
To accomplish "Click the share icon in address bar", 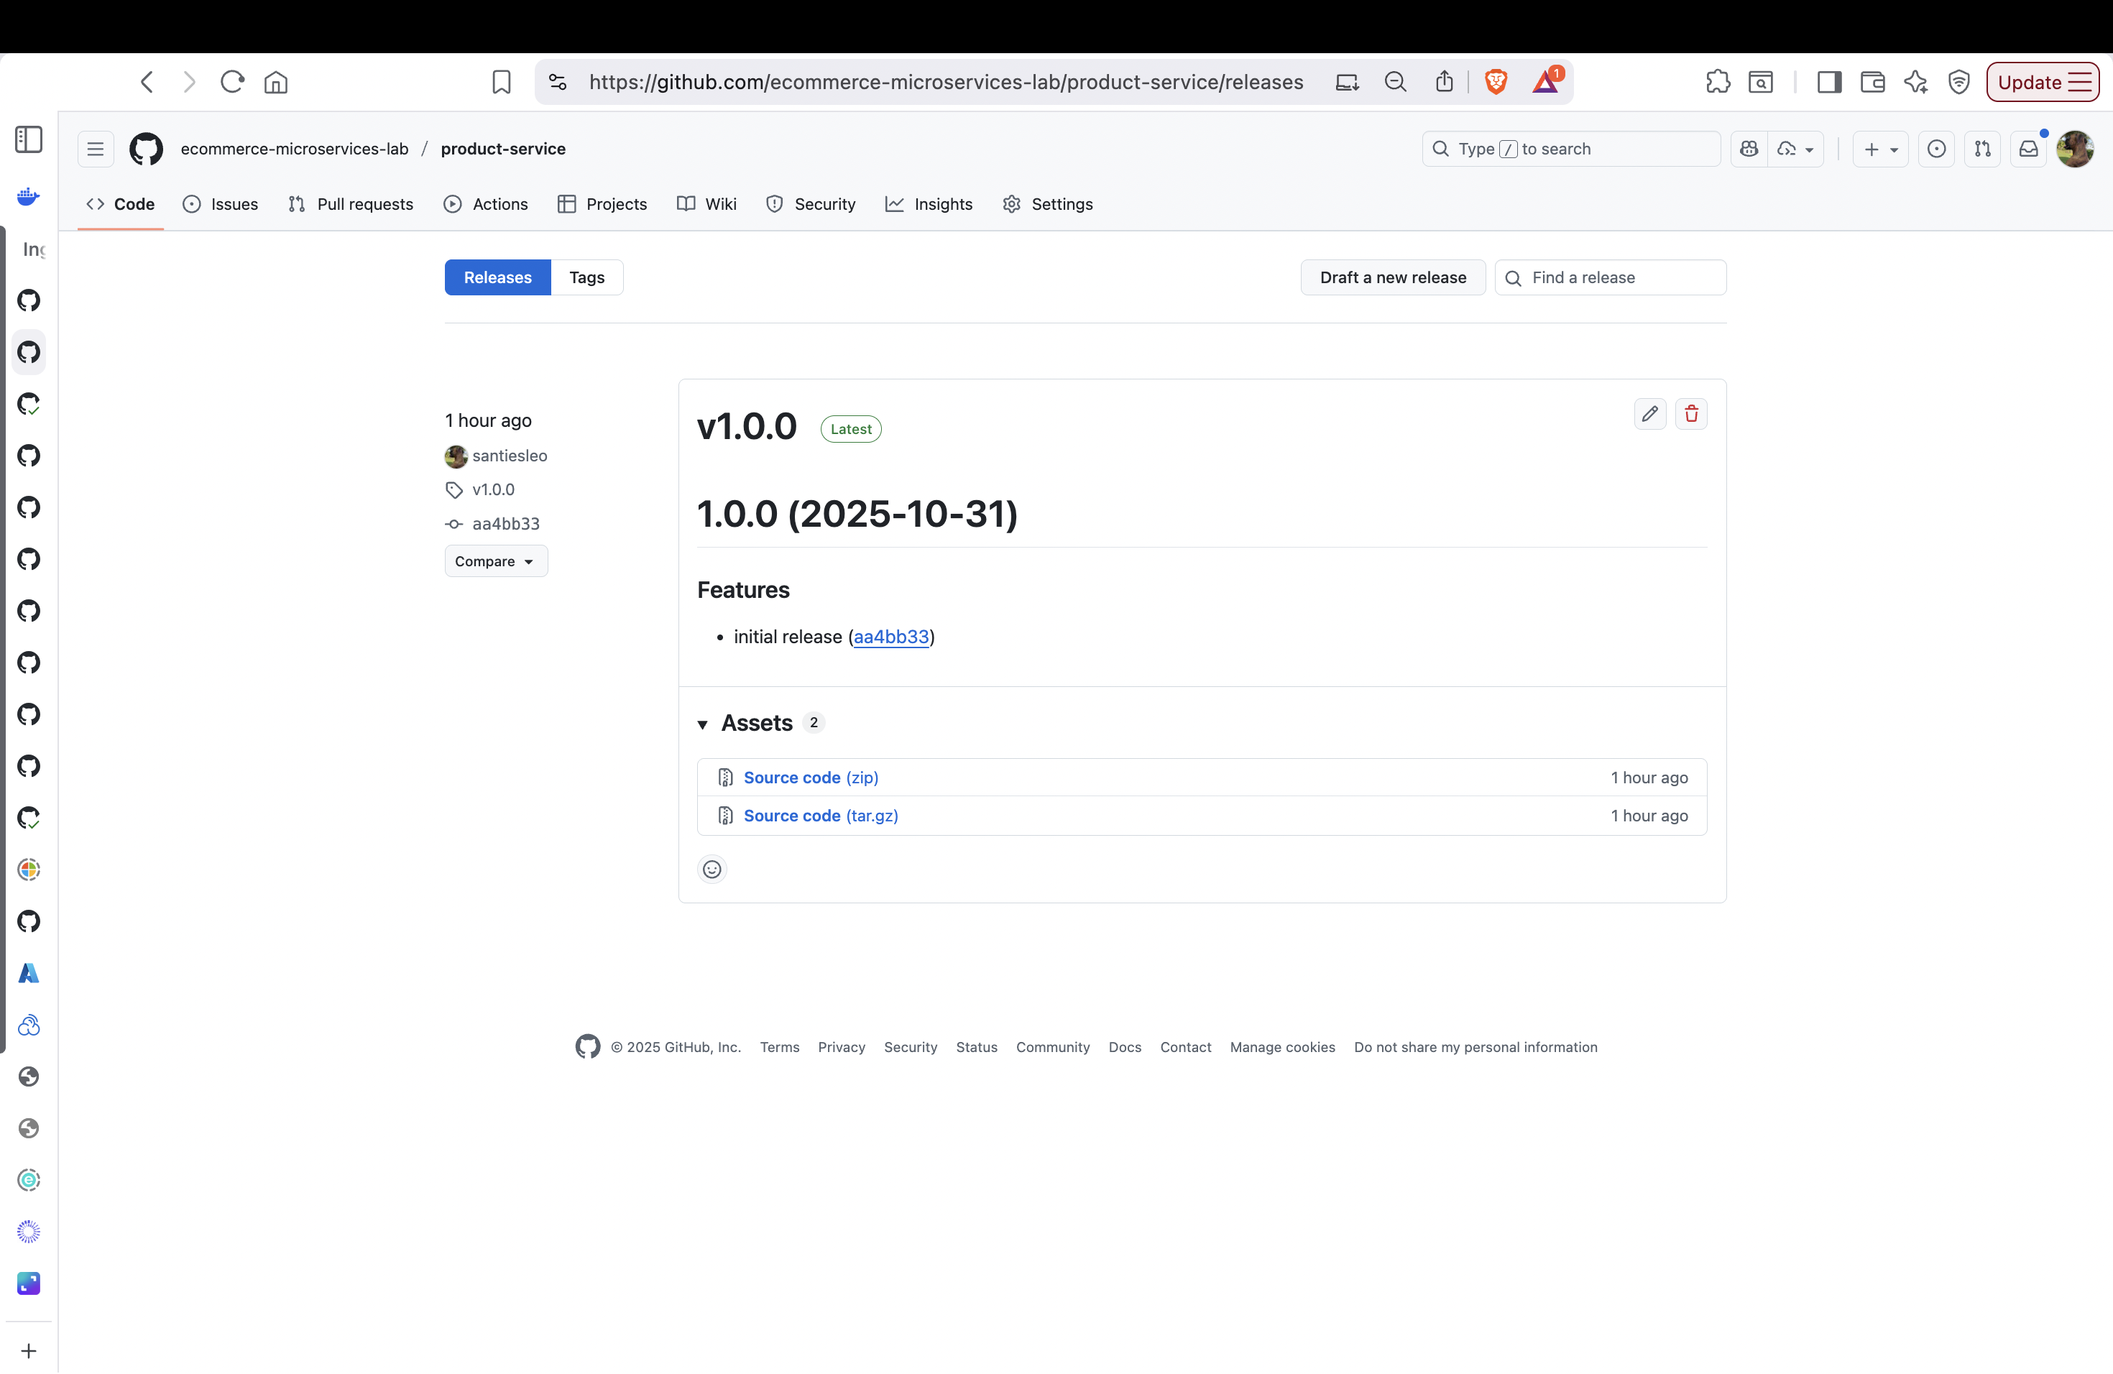I will (x=1445, y=82).
